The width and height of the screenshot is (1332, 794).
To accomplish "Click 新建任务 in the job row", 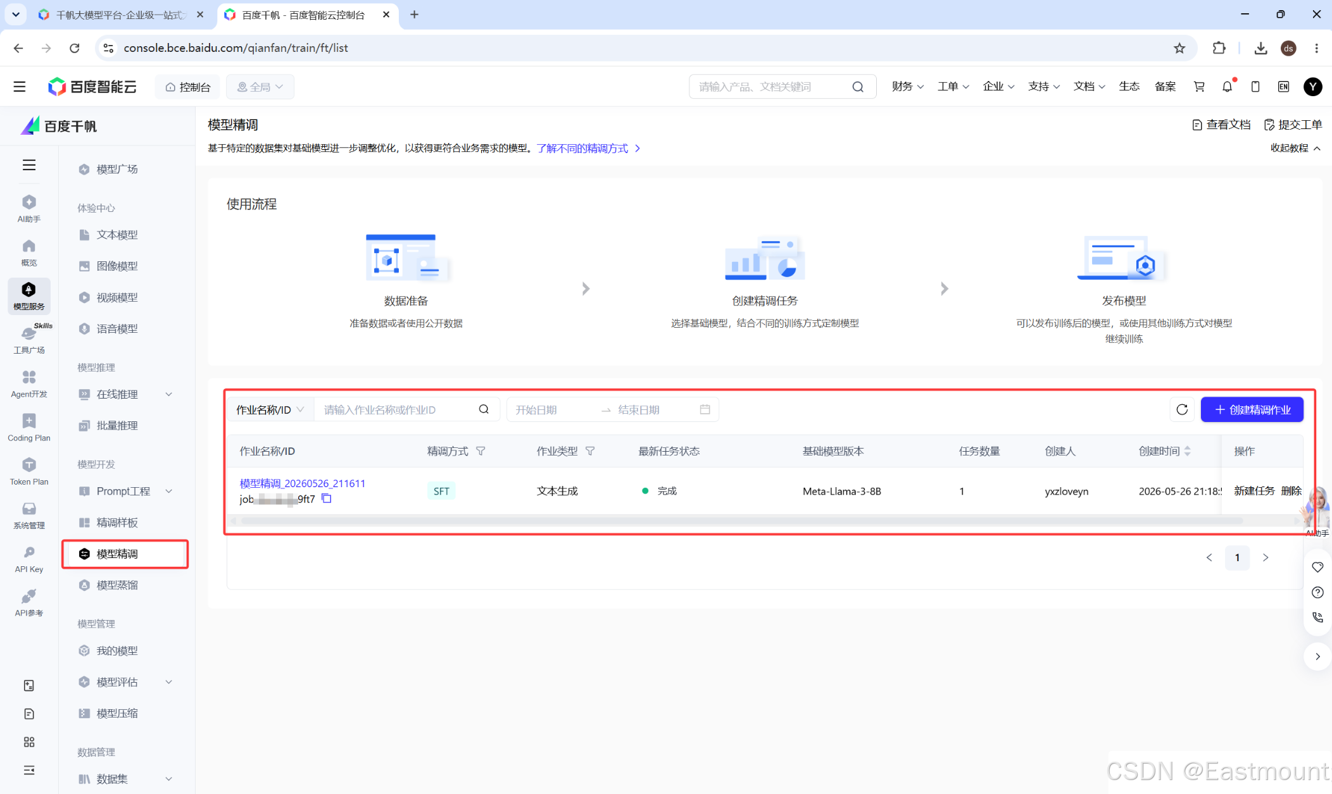I will pyautogui.click(x=1254, y=491).
